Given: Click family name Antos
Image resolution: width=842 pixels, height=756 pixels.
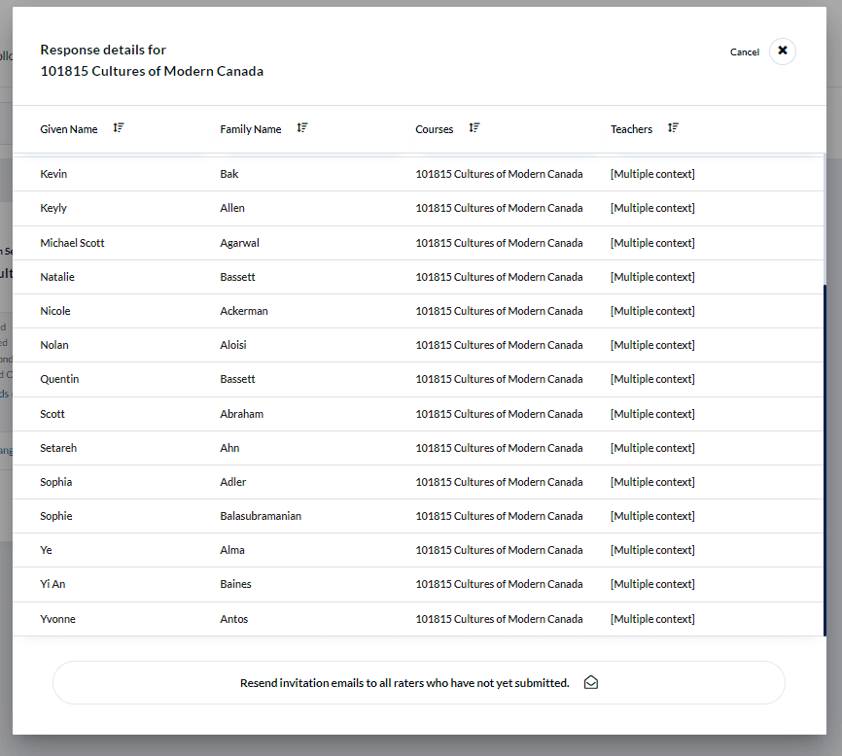Looking at the screenshot, I should 234,619.
